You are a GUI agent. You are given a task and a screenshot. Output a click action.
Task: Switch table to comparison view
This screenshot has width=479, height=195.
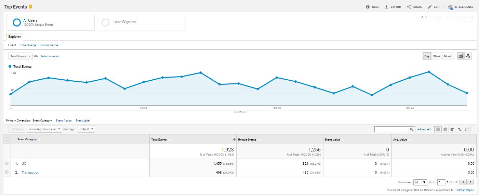pyautogui.click(x=460, y=129)
